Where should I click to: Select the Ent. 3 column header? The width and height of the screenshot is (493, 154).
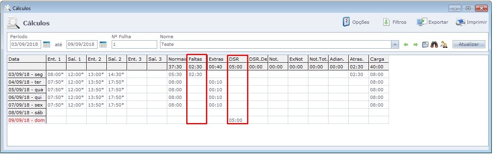pyautogui.click(x=137, y=59)
